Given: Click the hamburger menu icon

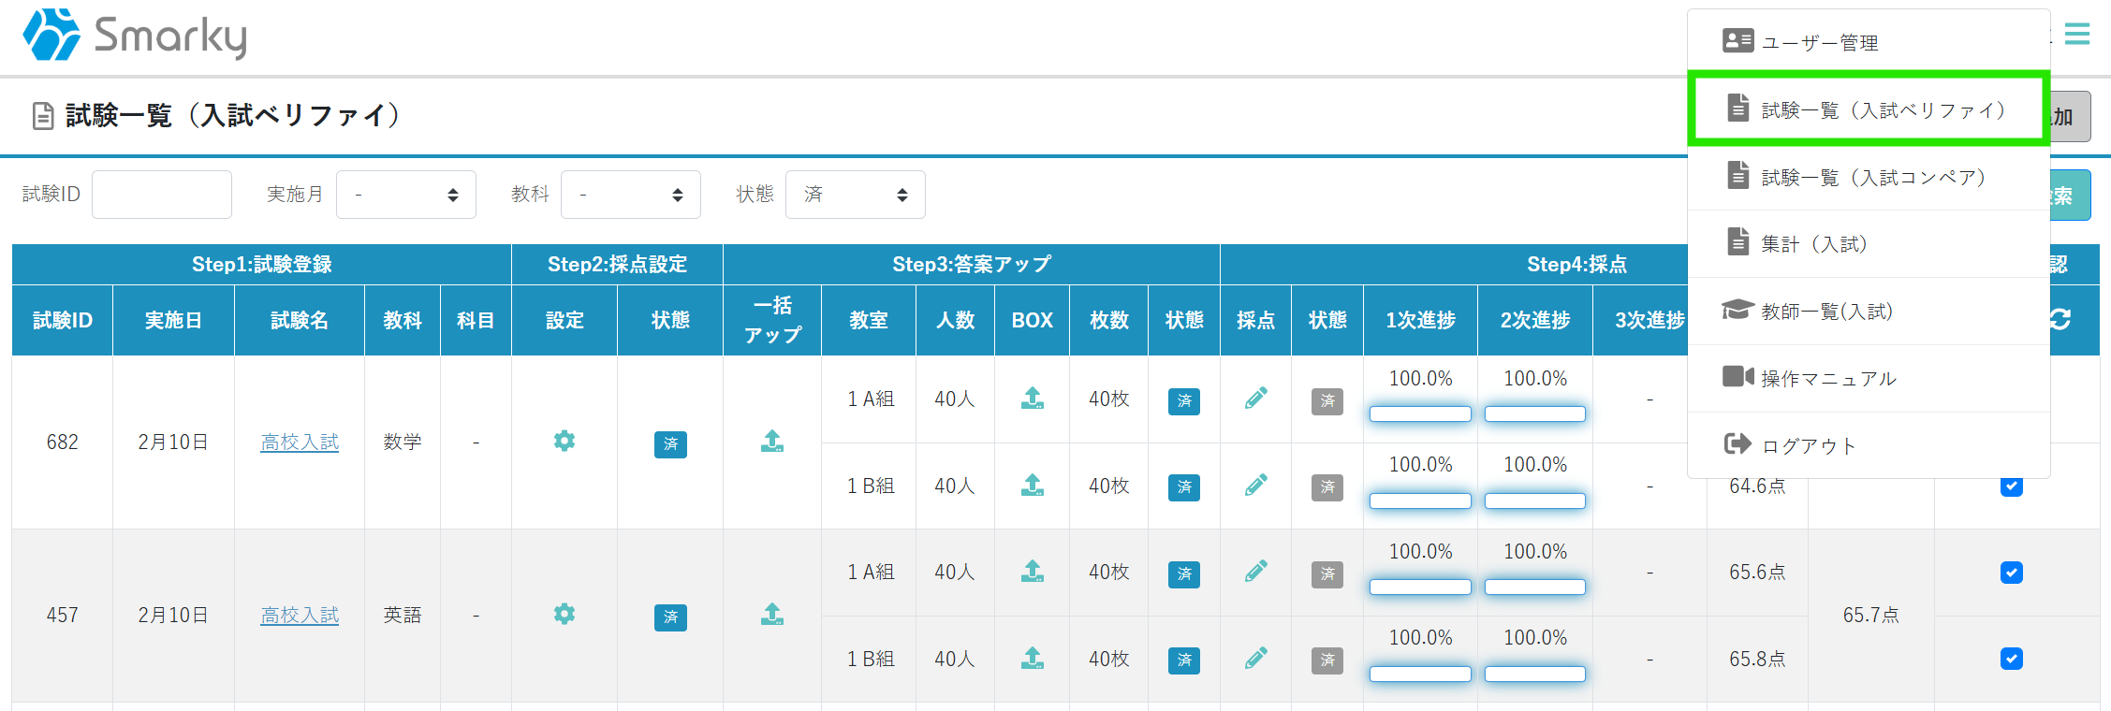Looking at the screenshot, I should pos(2076,35).
